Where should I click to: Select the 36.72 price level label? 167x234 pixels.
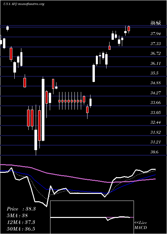click(156, 53)
